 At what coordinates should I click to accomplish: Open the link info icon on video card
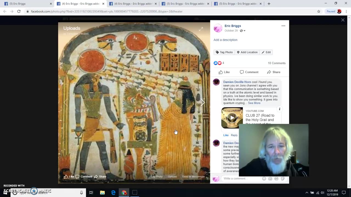(x=279, y=109)
